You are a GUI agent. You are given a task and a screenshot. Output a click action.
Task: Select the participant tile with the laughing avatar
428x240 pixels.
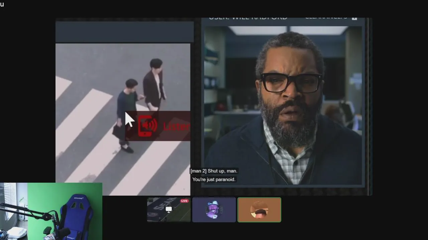coord(214,210)
